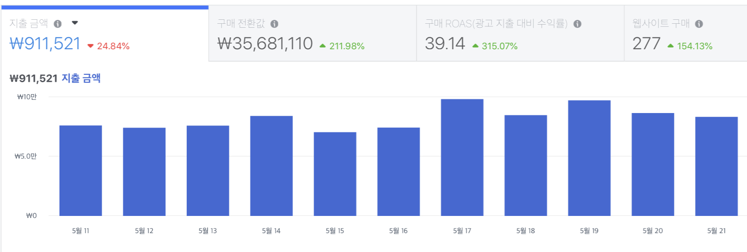Click the ₩10만 axis label

click(27, 97)
